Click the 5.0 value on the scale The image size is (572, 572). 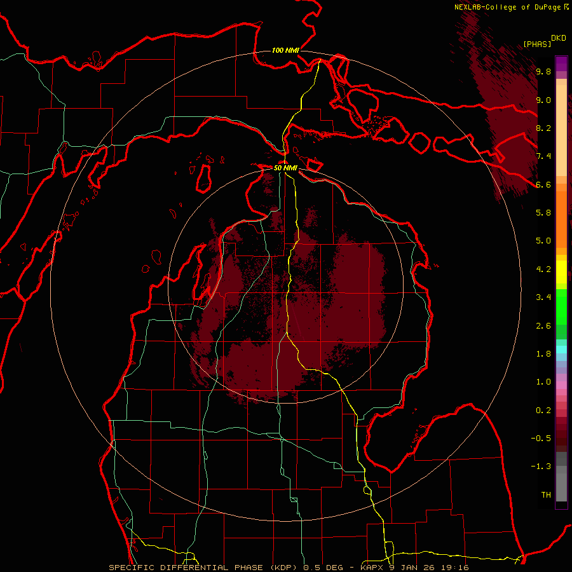tap(543, 241)
